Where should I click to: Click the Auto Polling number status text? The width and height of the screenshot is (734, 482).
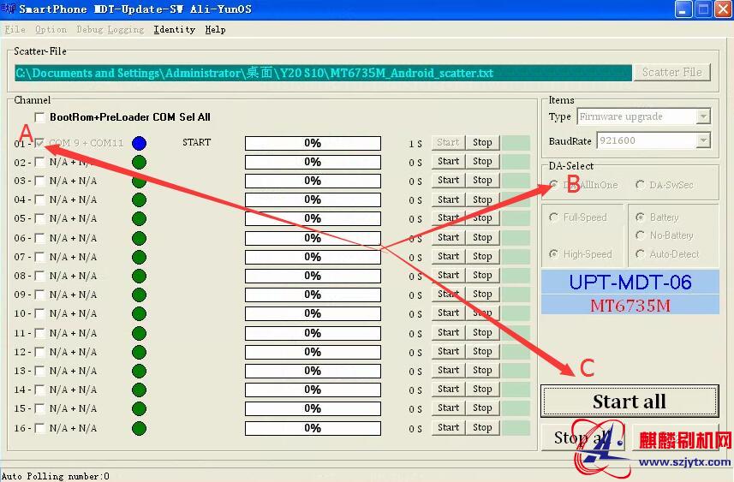(x=56, y=476)
